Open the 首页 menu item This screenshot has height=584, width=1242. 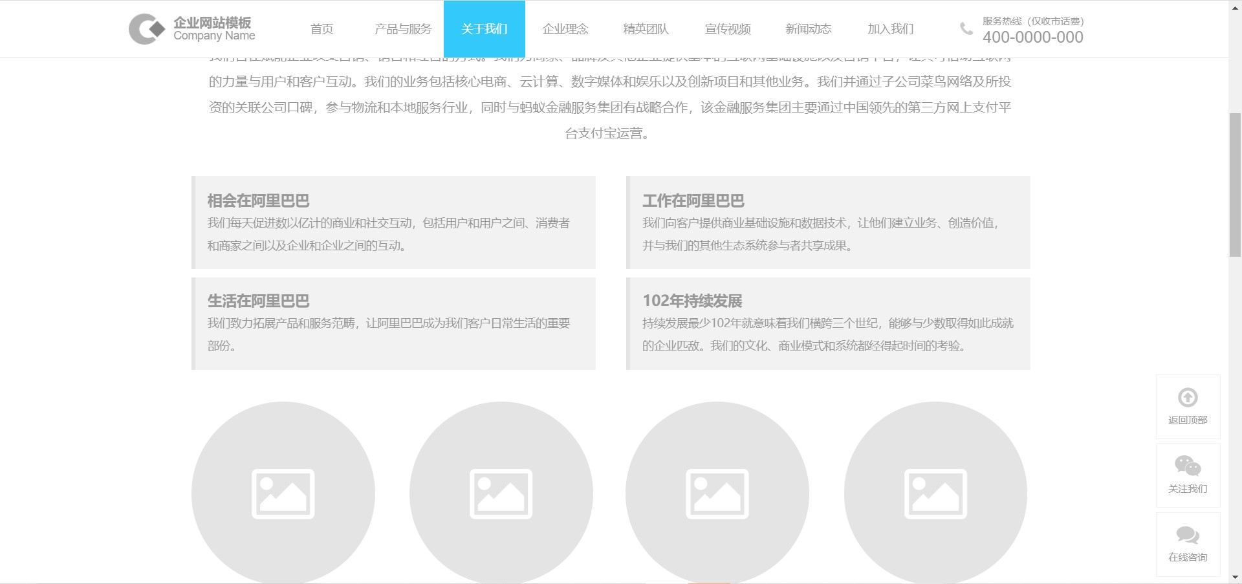[x=321, y=29]
